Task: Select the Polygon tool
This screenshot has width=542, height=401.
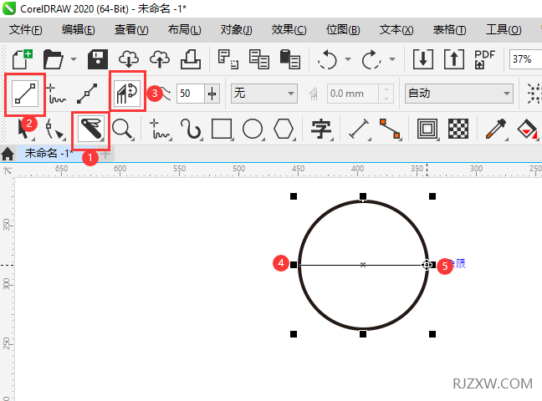Action: coord(284,129)
